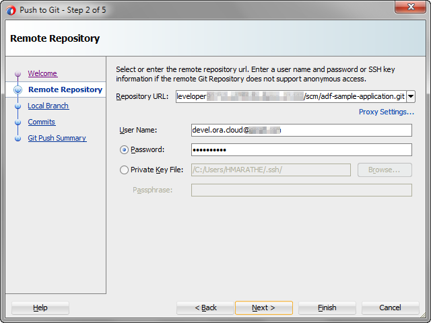Click the Remote Repository step bullet
Image resolution: width=431 pixels, height=323 pixels.
(x=18, y=89)
